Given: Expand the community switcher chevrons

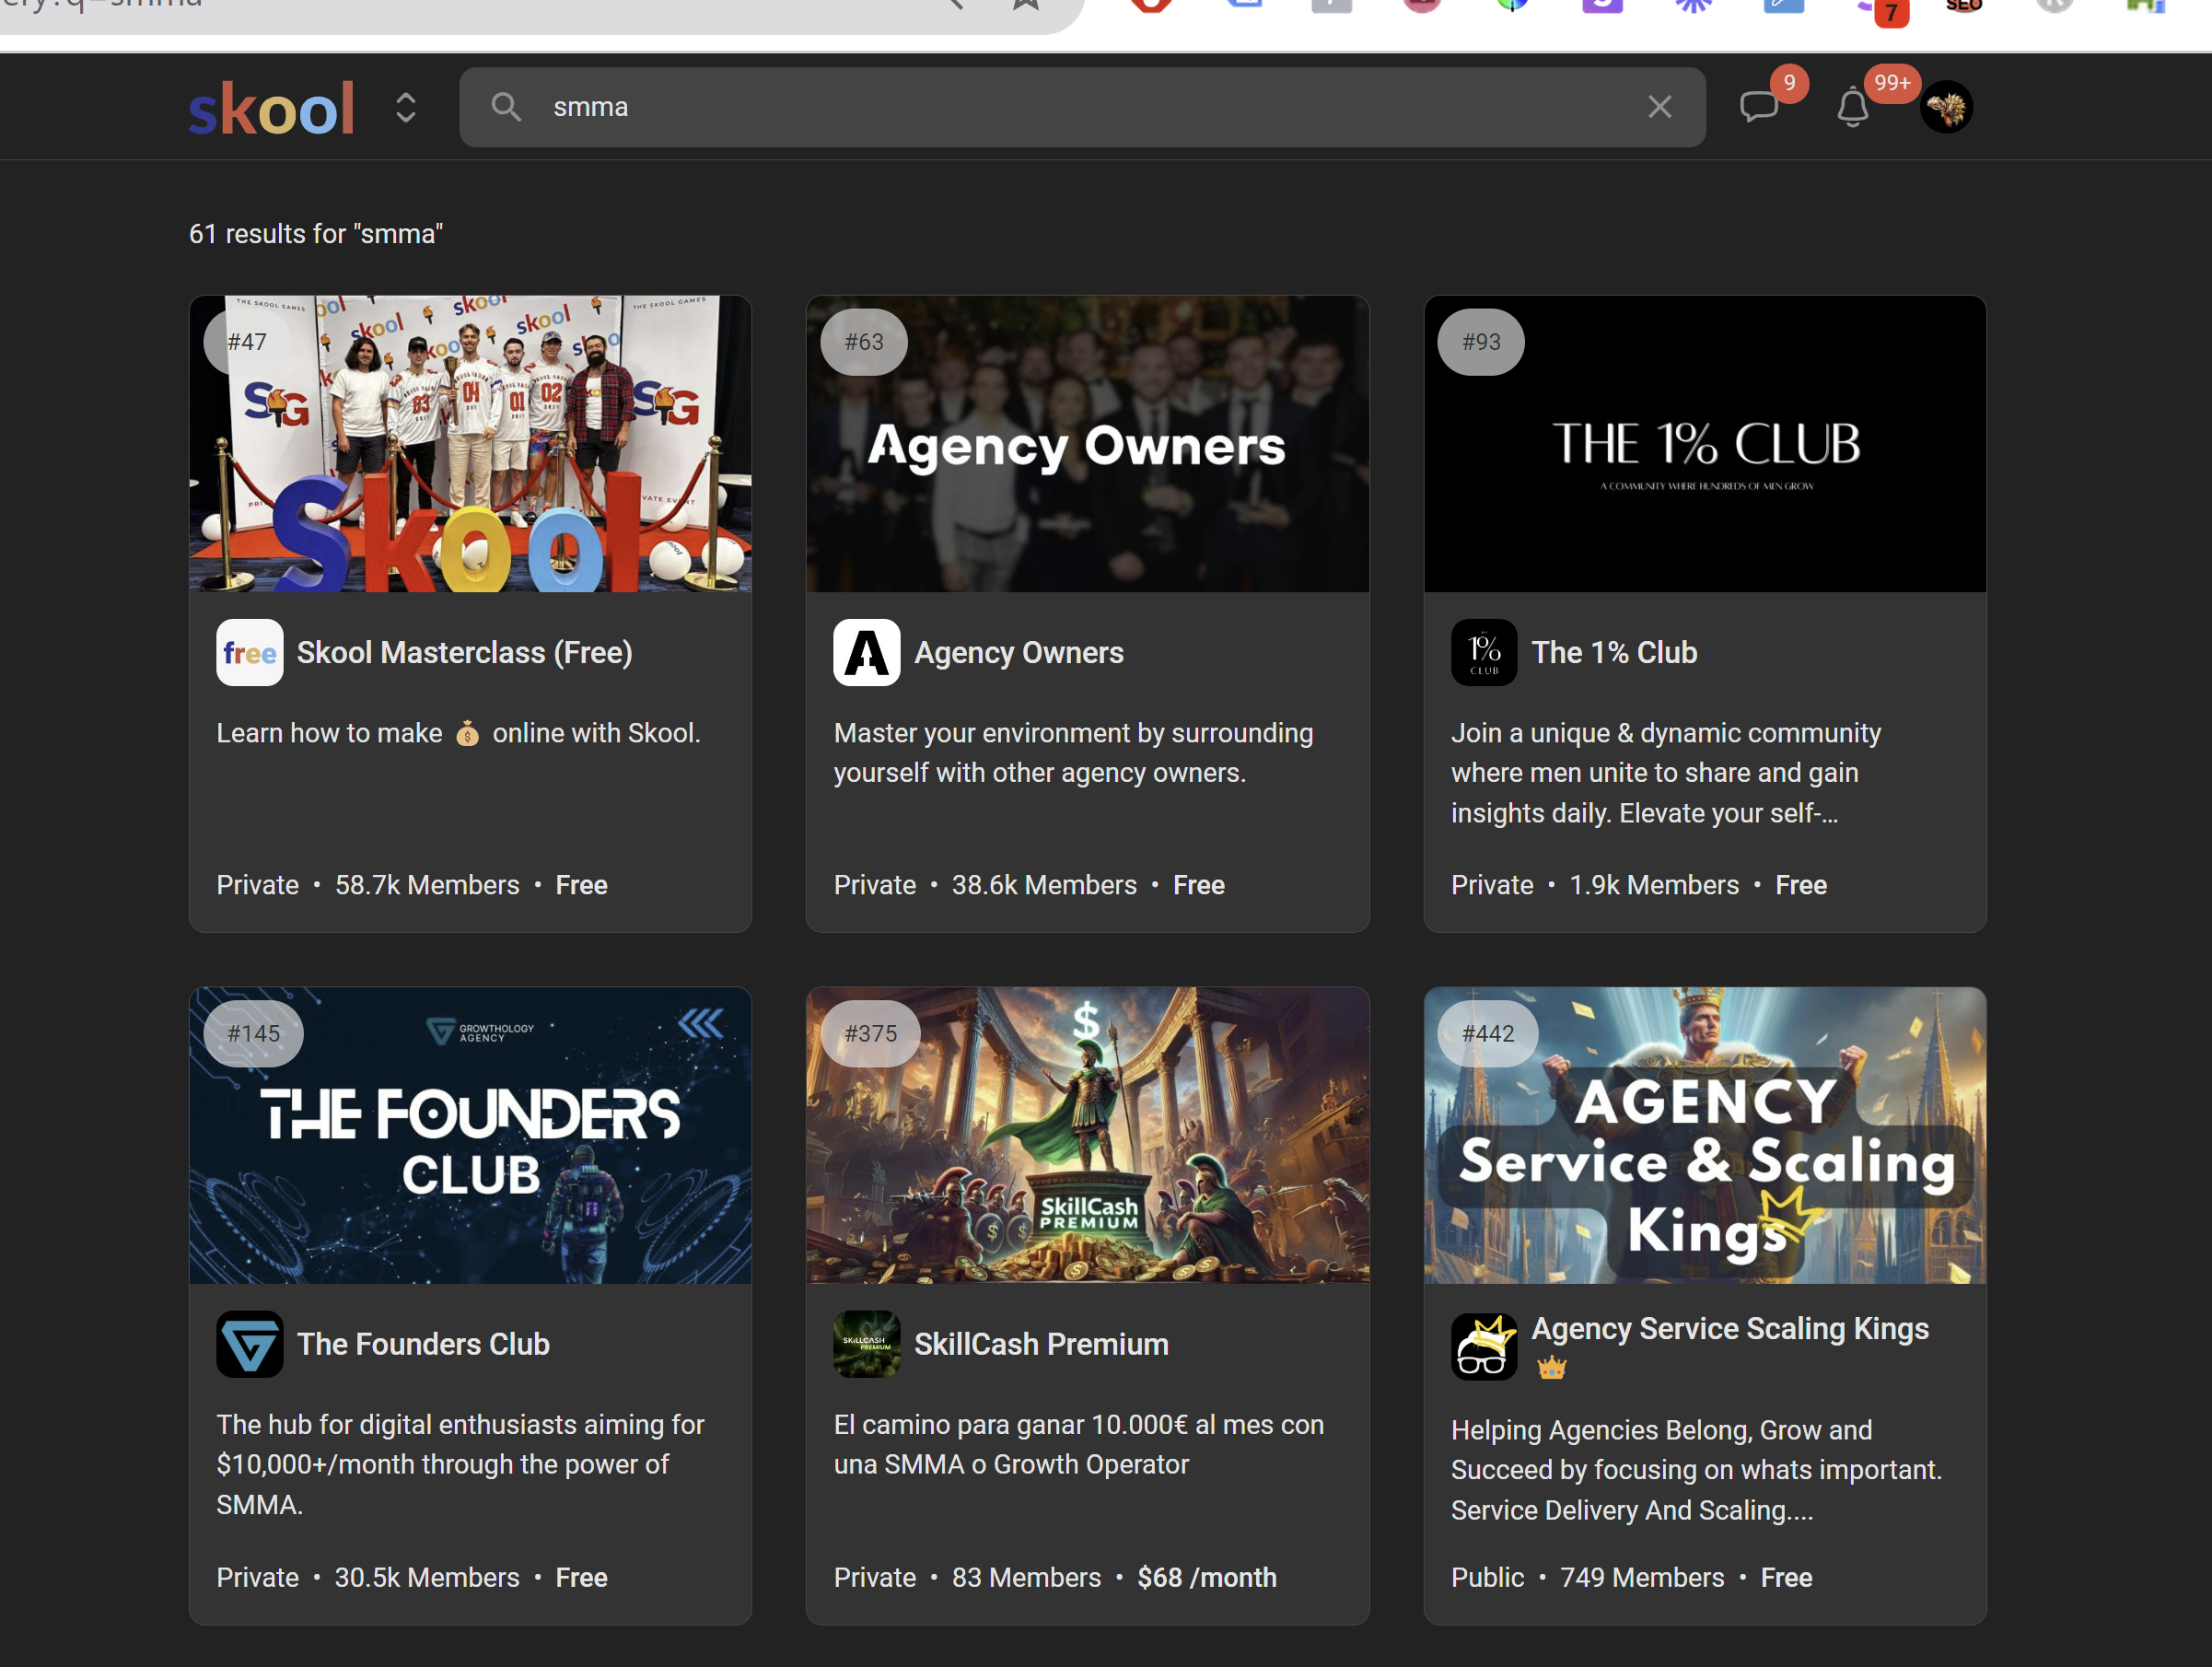Looking at the screenshot, I should (x=405, y=108).
